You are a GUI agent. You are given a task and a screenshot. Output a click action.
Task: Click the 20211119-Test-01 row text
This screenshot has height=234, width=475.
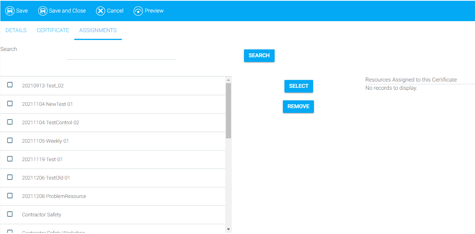click(42, 160)
